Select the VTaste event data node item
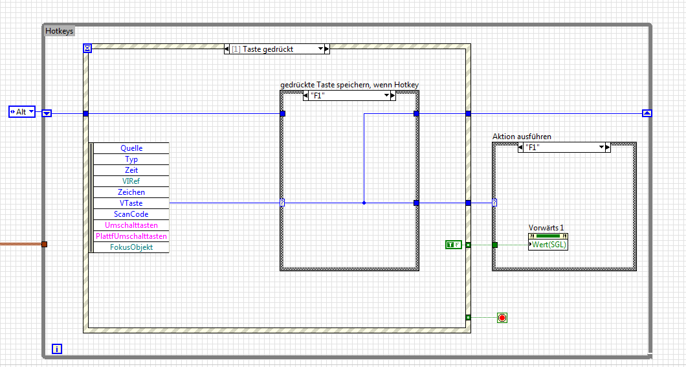686x367 pixels. [x=131, y=203]
